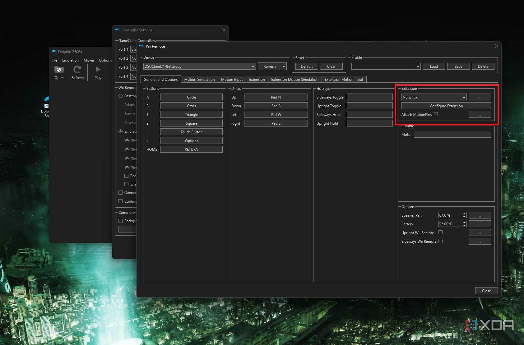The width and height of the screenshot is (524, 345).
Task: Click the ellipsis button for Battery option
Action: click(480, 224)
